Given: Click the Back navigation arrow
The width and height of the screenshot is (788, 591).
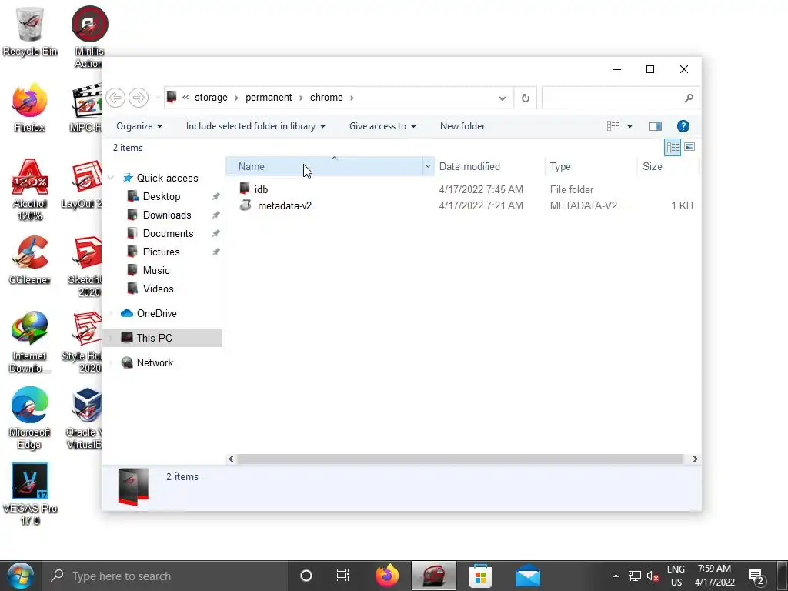Looking at the screenshot, I should click(115, 98).
